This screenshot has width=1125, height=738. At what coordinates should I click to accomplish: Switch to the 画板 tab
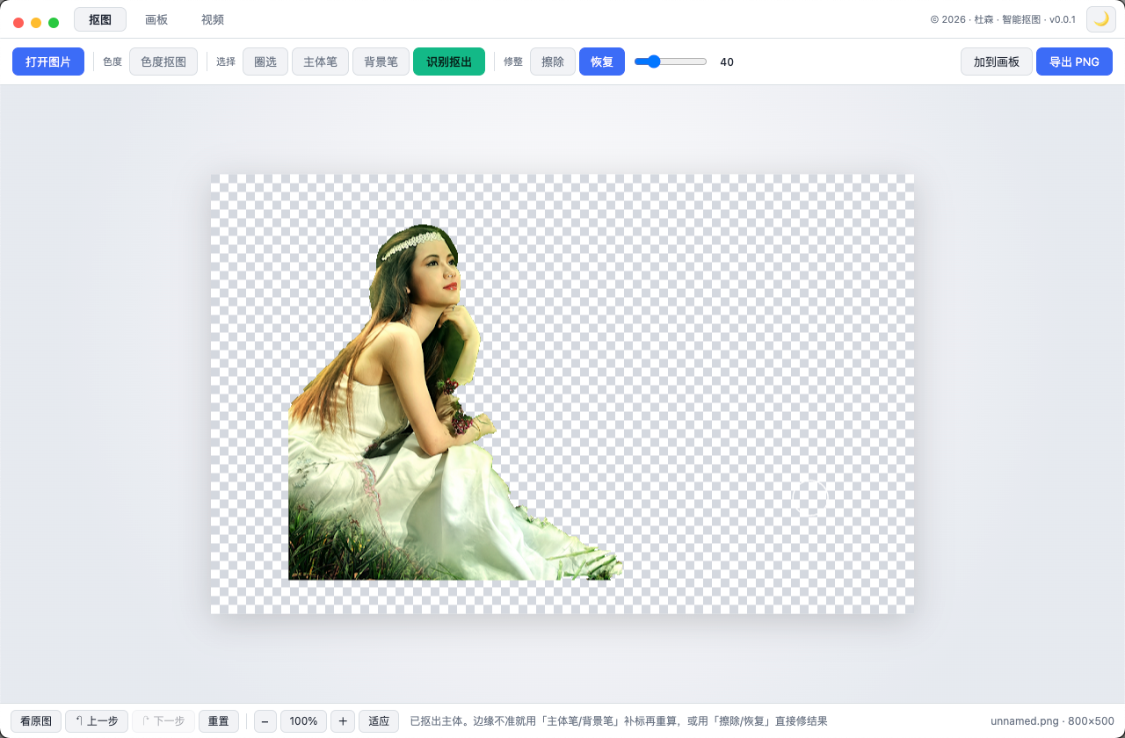156,19
